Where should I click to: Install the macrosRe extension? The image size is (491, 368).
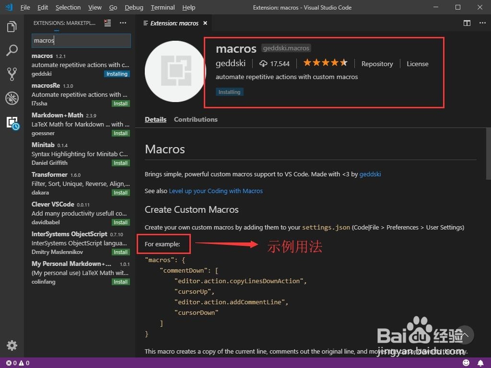tap(121, 104)
